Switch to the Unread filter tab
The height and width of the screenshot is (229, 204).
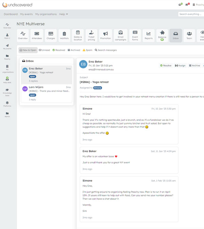point(44,50)
